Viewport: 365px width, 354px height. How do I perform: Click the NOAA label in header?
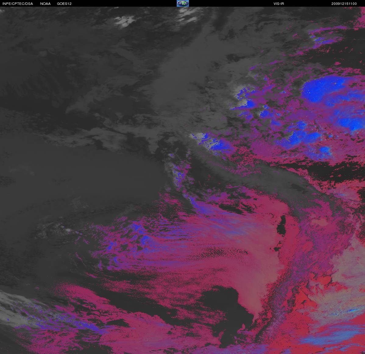[x=45, y=4]
